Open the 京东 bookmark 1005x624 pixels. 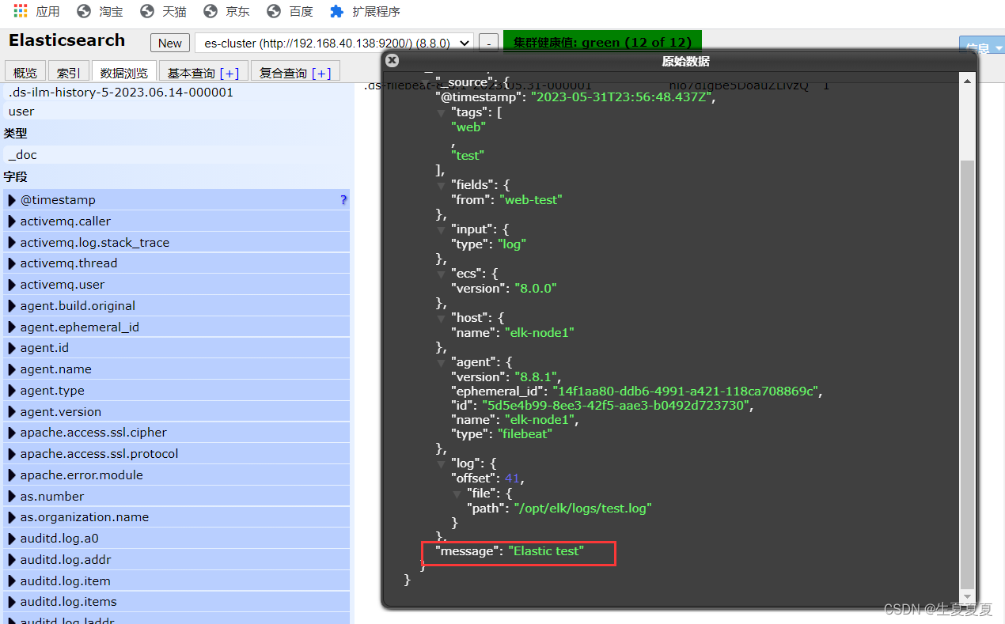tap(226, 11)
